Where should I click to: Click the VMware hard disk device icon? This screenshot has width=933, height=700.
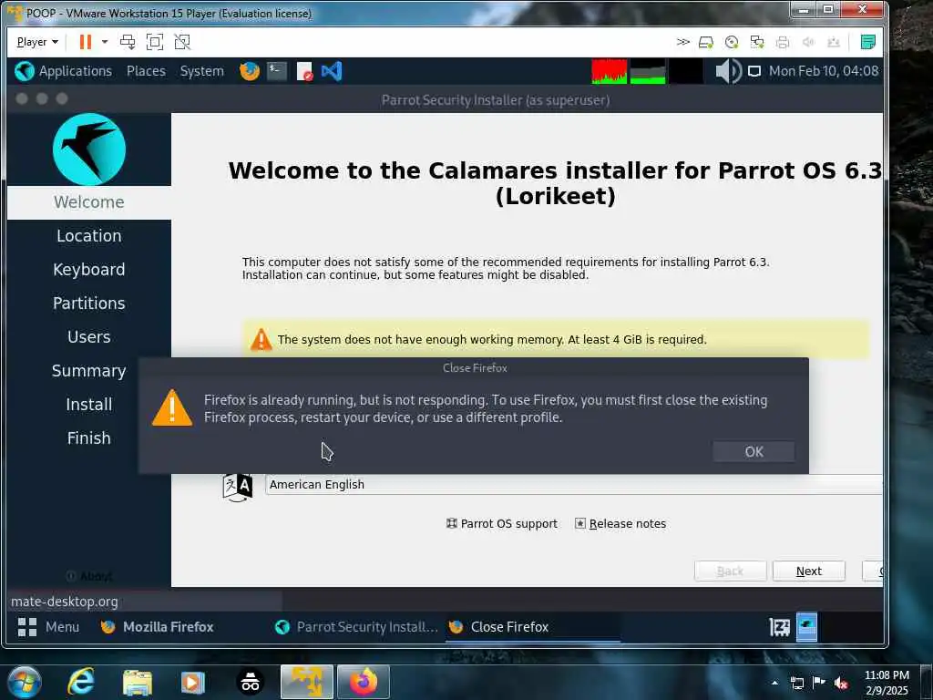click(x=706, y=42)
